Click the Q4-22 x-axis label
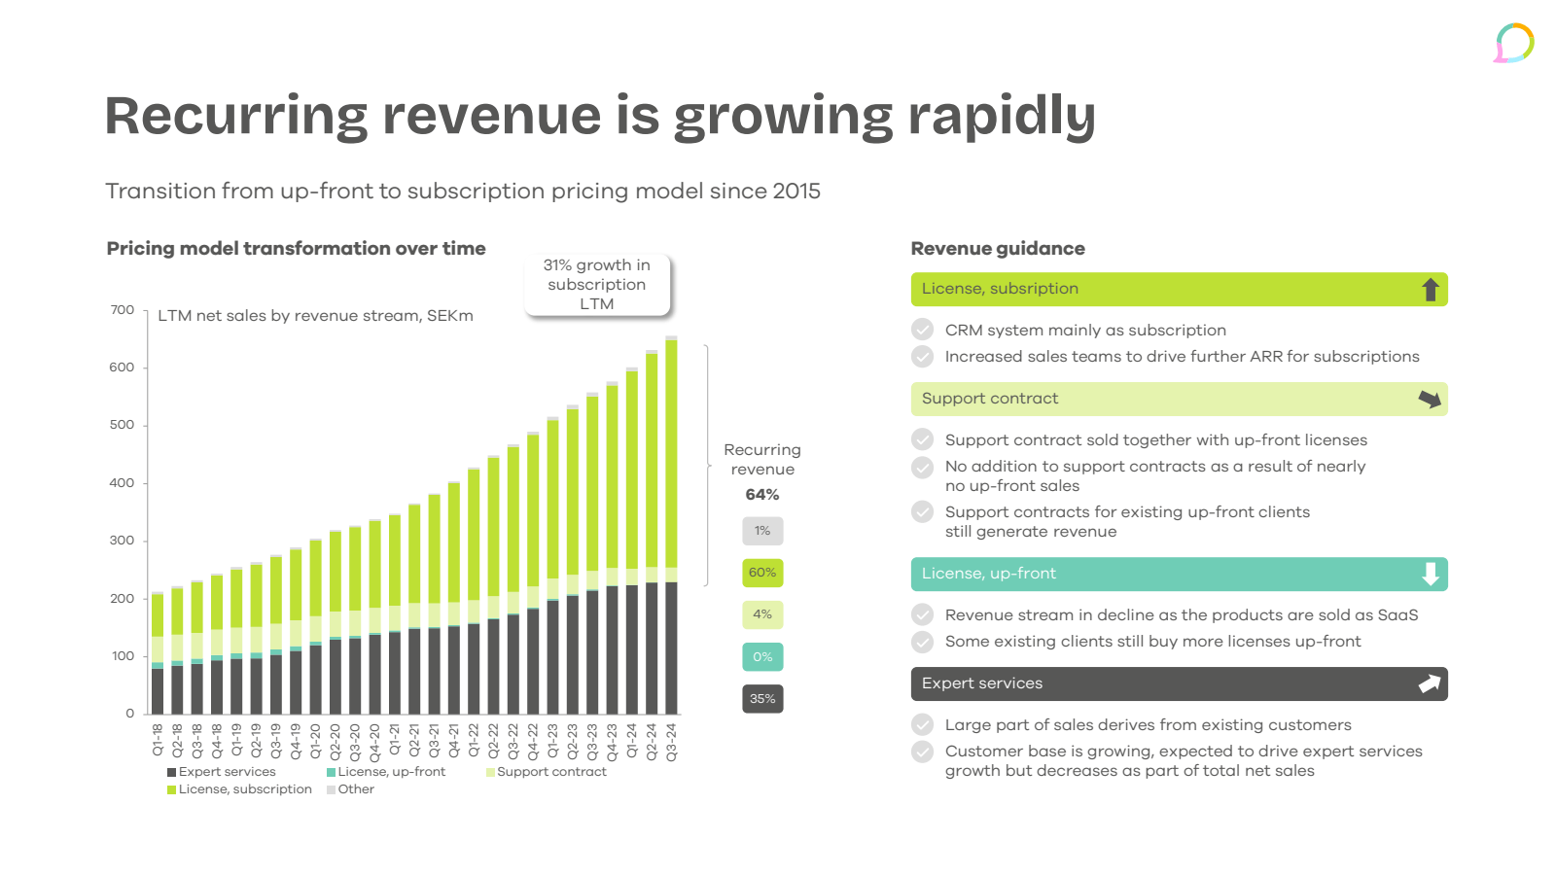The width and height of the screenshot is (1556, 875). coord(533,742)
